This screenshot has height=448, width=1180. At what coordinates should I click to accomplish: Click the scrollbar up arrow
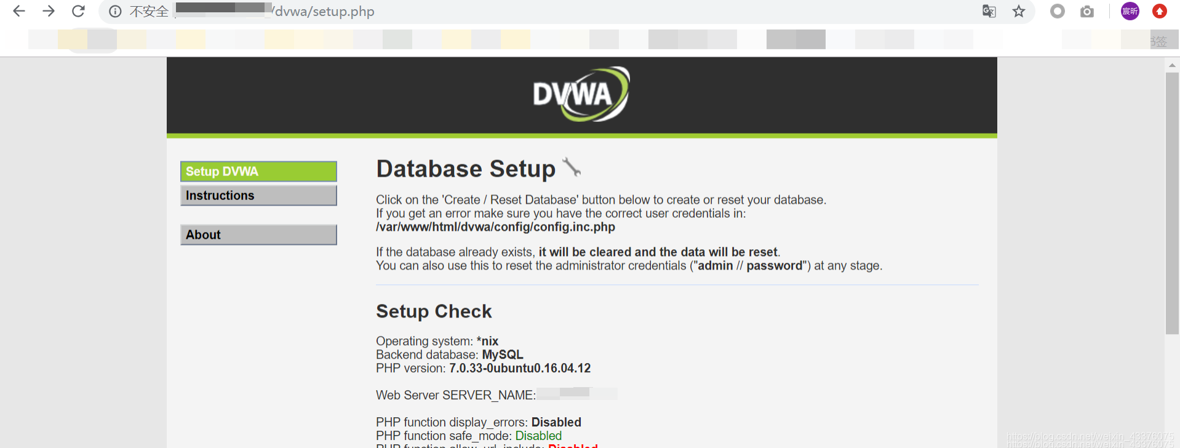1172,65
